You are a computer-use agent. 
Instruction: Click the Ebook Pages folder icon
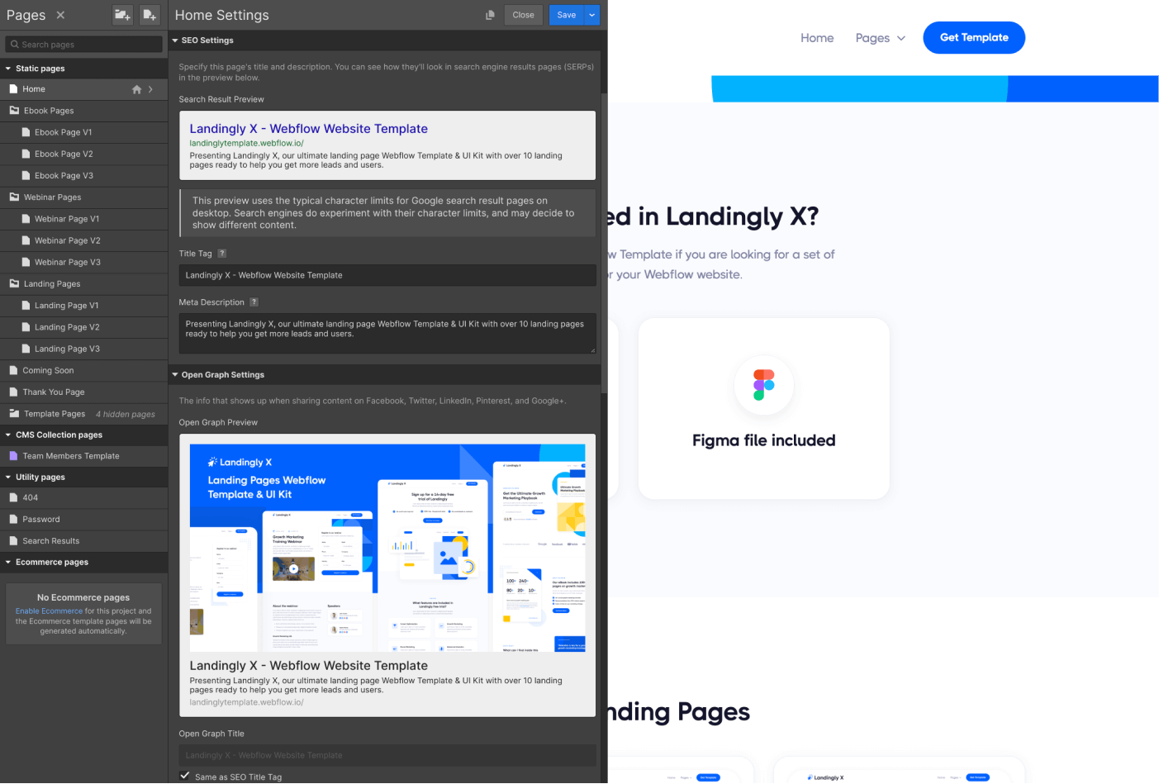(x=14, y=111)
